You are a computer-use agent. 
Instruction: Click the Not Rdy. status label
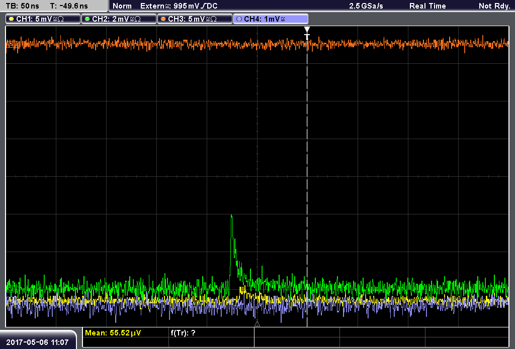click(494, 6)
